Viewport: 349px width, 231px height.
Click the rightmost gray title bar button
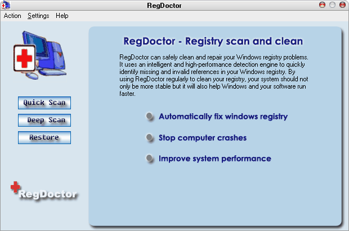pos(342,4)
